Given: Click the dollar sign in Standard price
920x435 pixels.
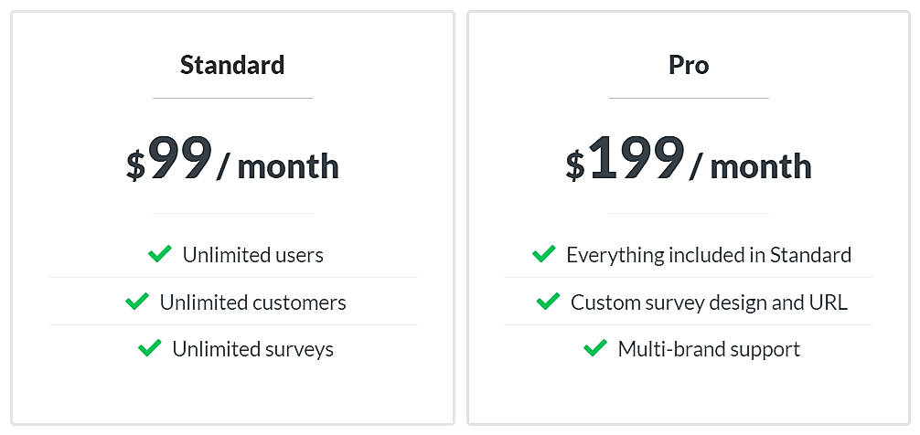Looking at the screenshot, I should click(135, 166).
